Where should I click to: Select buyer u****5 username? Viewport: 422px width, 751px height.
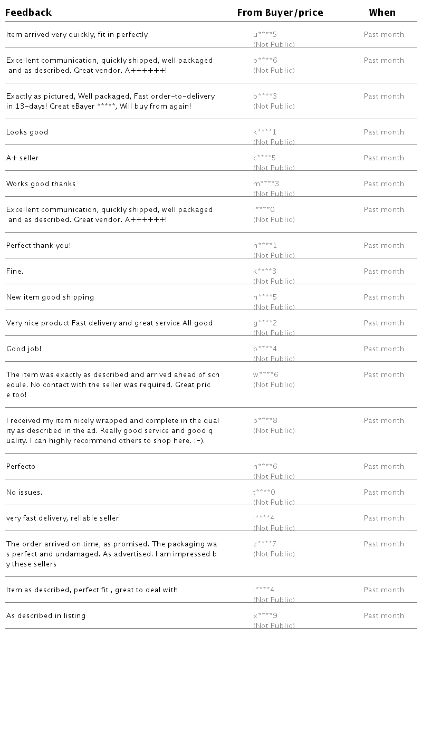click(265, 35)
